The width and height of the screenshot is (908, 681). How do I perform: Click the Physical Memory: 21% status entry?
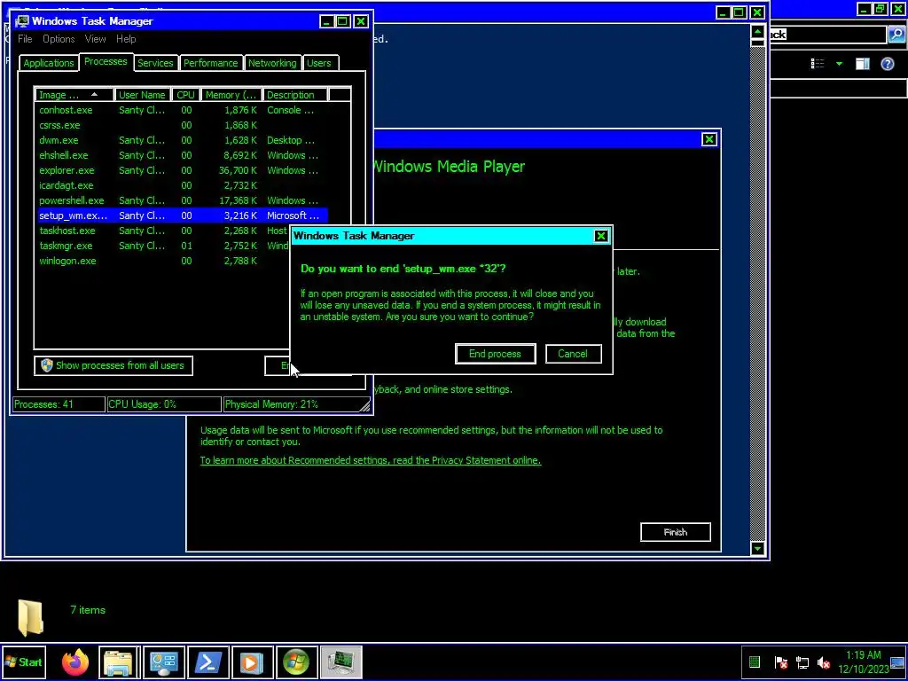[293, 404]
